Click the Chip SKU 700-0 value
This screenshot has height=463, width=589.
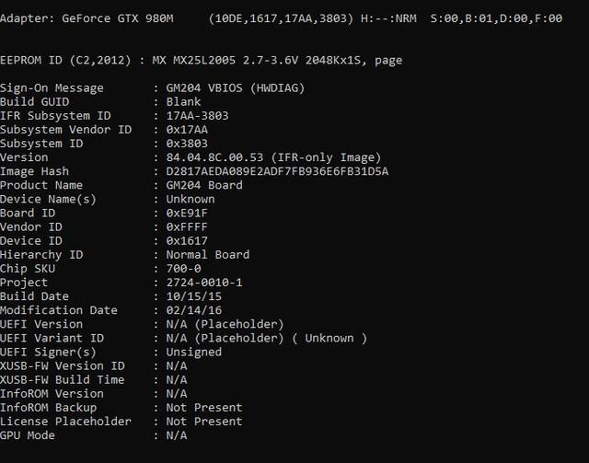tap(183, 269)
